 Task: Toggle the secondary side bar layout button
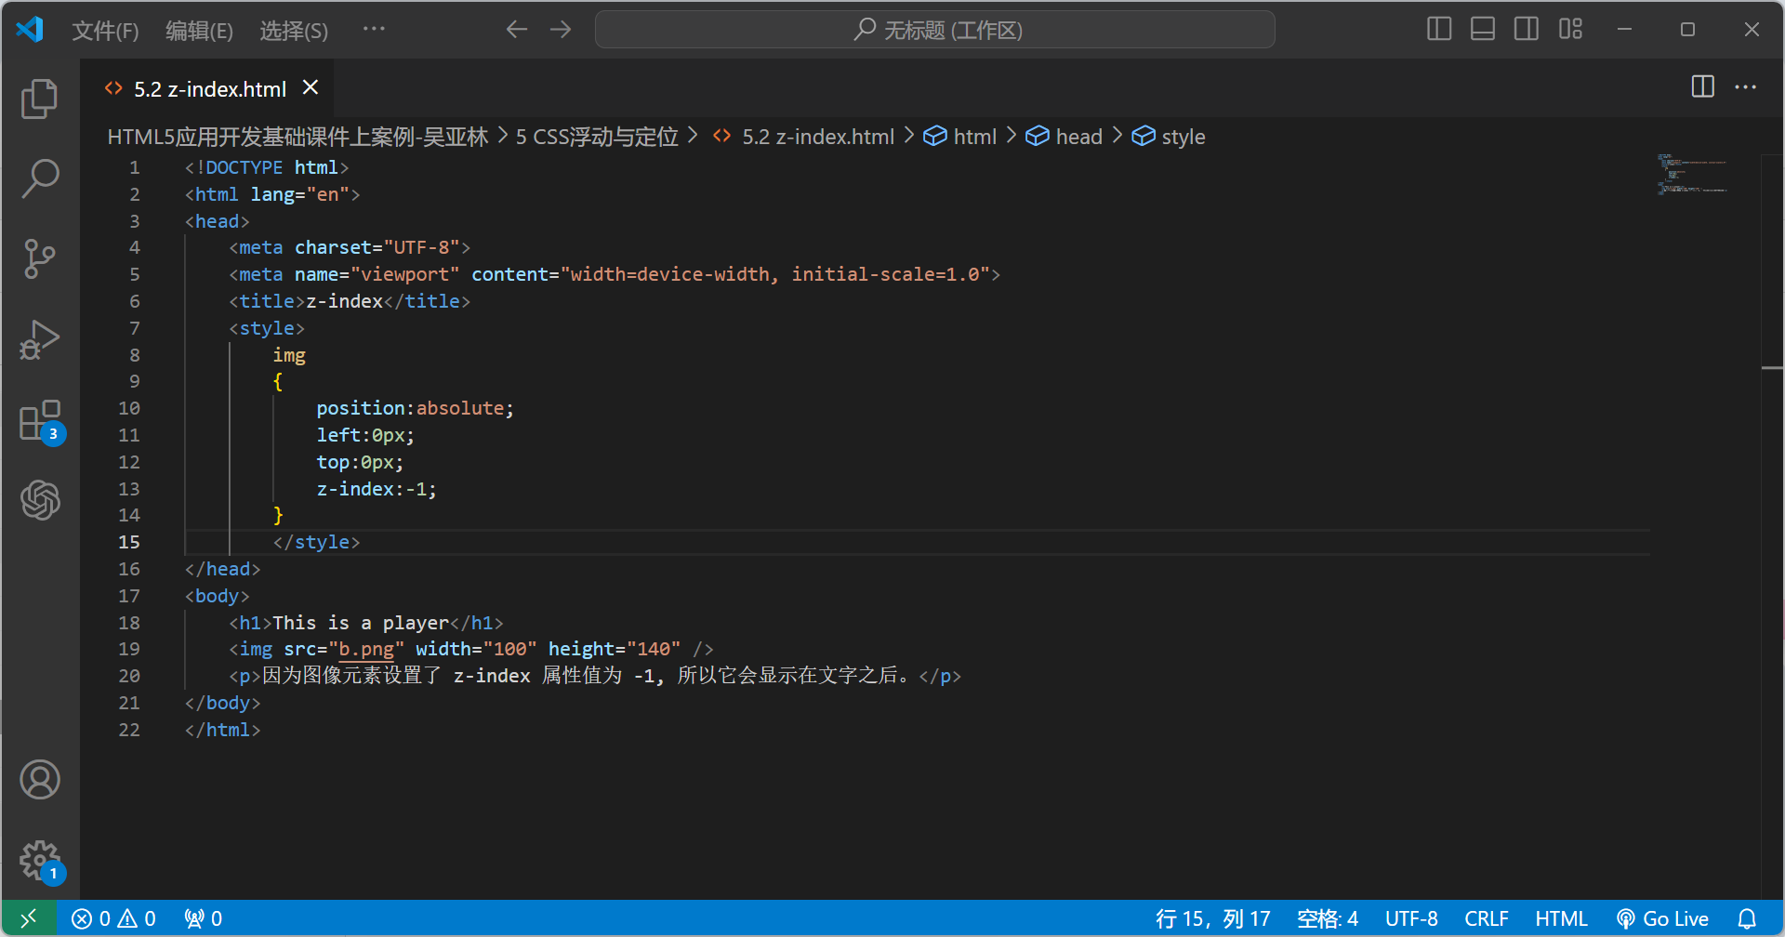point(1527,30)
